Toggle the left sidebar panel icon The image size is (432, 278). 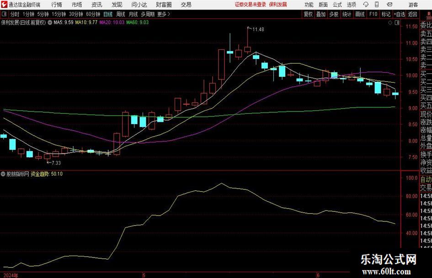[4, 14]
